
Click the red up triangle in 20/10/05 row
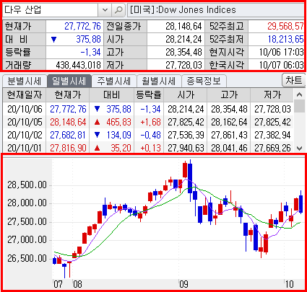click(97, 123)
